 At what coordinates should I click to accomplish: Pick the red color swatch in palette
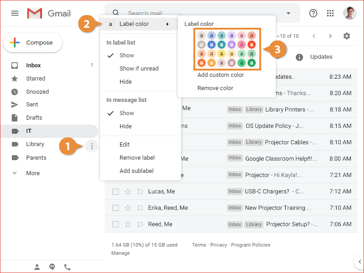pos(252,45)
